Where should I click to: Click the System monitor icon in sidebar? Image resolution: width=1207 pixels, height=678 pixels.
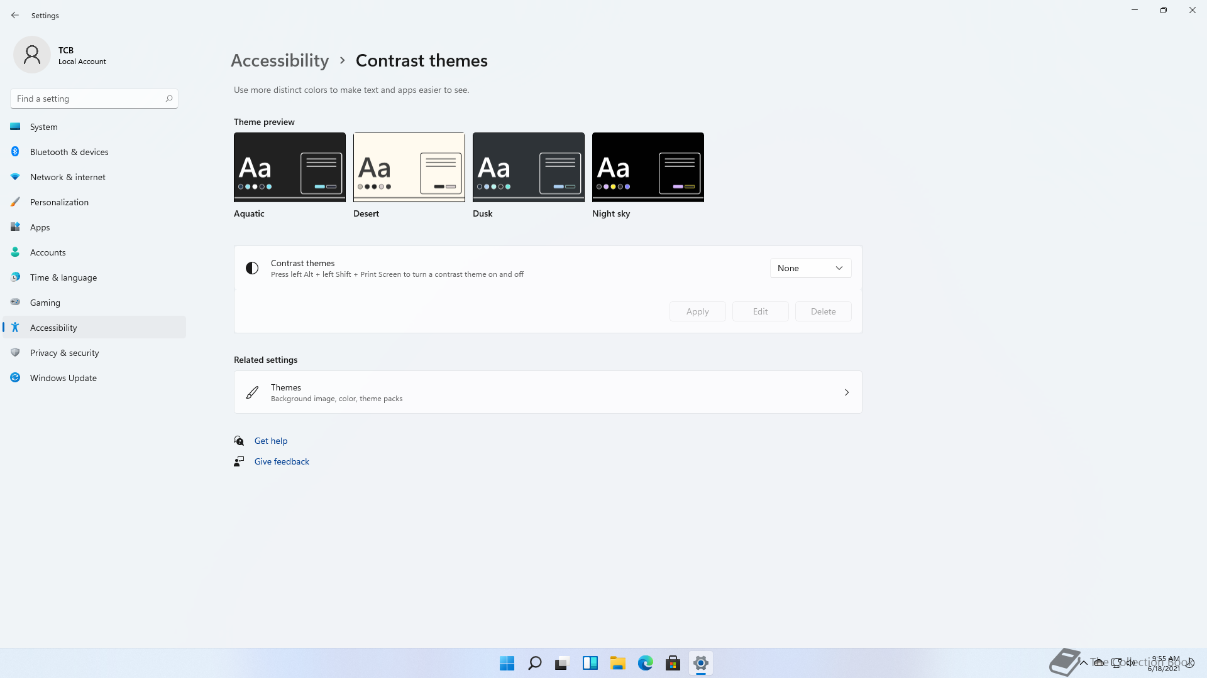click(x=15, y=127)
